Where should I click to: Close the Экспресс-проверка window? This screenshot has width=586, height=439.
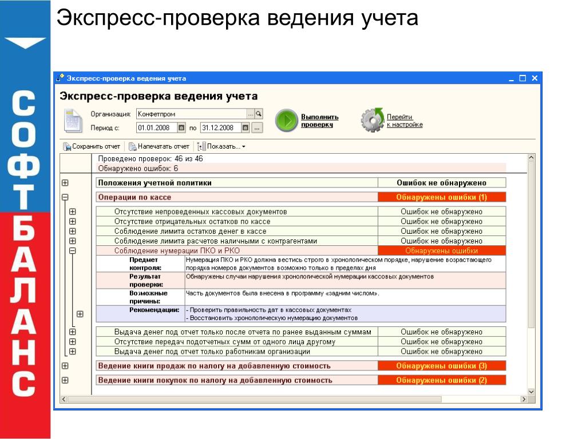[x=534, y=78]
